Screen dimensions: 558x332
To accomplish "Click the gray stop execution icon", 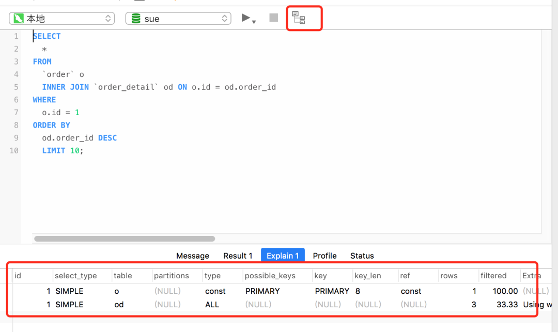I will (273, 18).
